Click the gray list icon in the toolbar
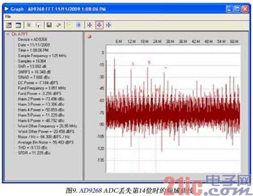 [29, 25]
